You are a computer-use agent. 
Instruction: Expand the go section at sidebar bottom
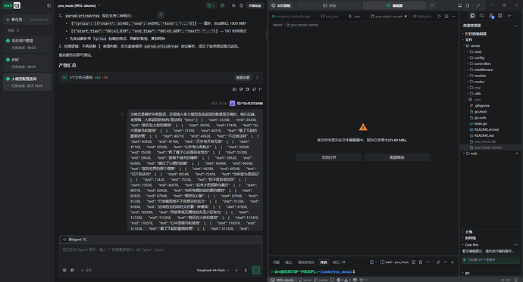(x=468, y=273)
